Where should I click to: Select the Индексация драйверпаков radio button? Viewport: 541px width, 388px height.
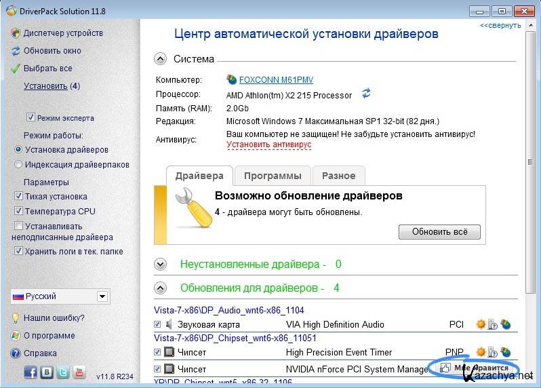pyautogui.click(x=18, y=164)
